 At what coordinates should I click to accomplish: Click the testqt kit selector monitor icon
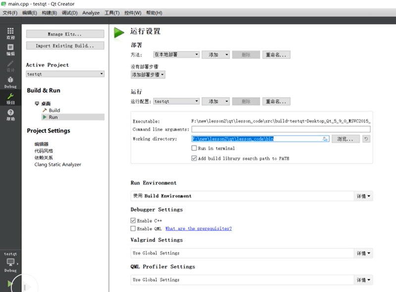[x=10, y=262]
